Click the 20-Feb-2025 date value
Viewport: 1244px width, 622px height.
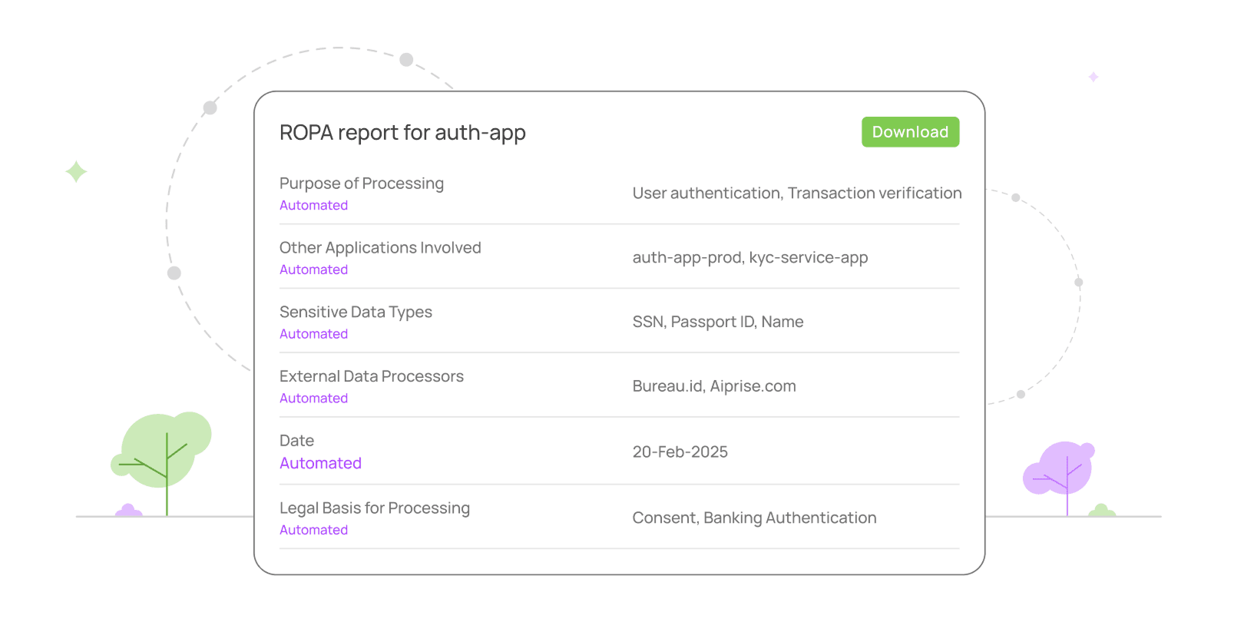coord(680,452)
